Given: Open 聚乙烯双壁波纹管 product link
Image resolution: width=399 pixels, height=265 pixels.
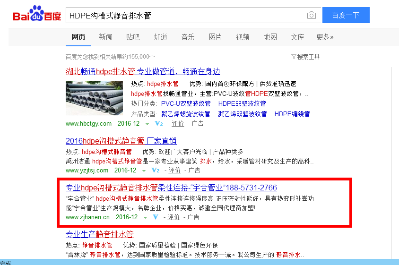Looking at the screenshot, I should 242,114.
